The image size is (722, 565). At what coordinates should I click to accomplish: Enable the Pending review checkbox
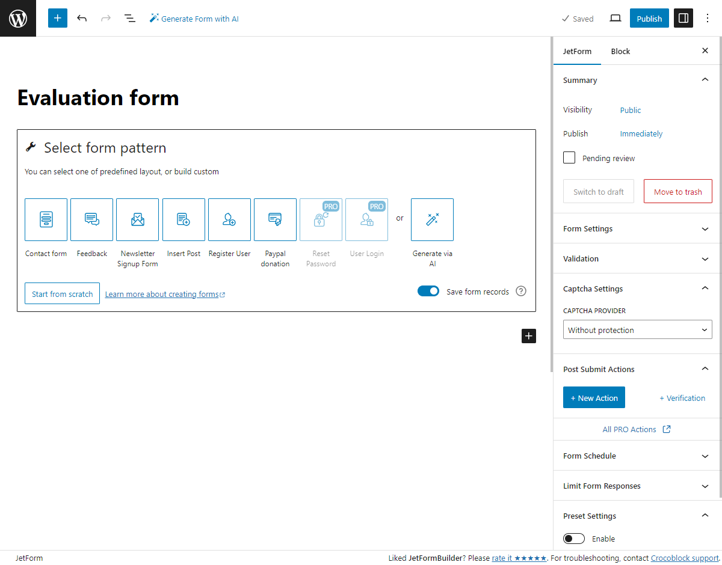(569, 157)
